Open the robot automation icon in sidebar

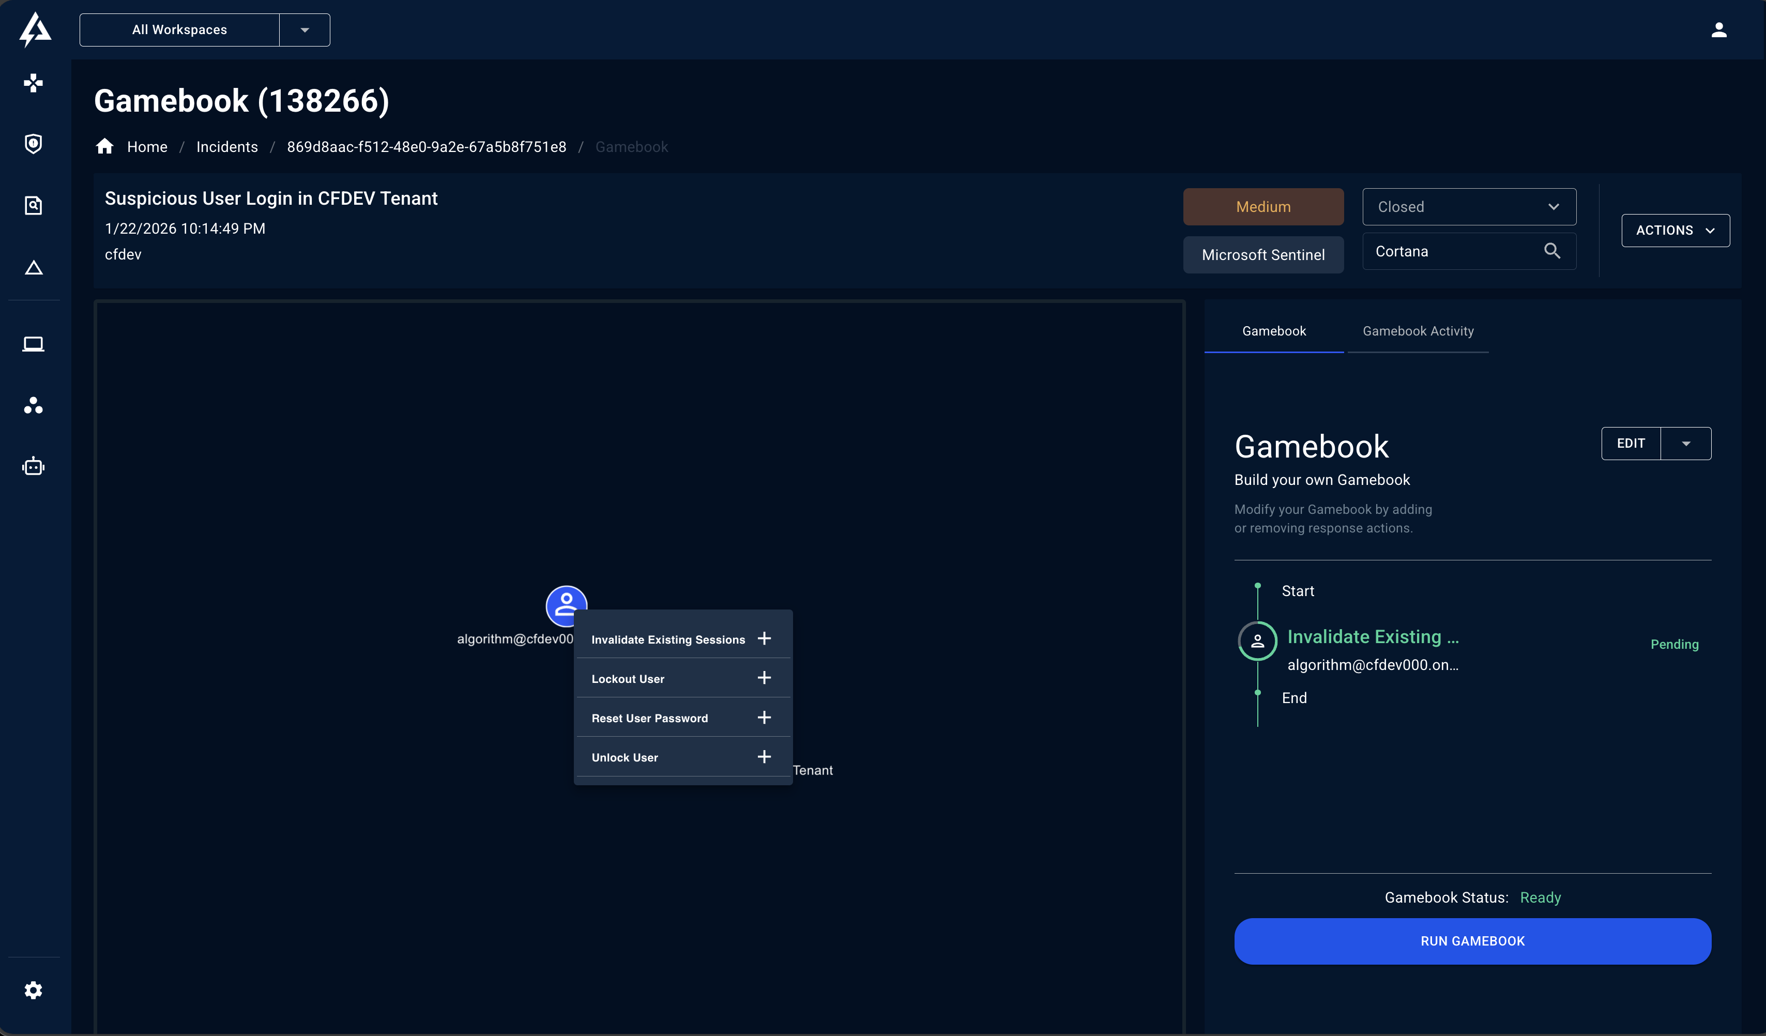pos(33,466)
